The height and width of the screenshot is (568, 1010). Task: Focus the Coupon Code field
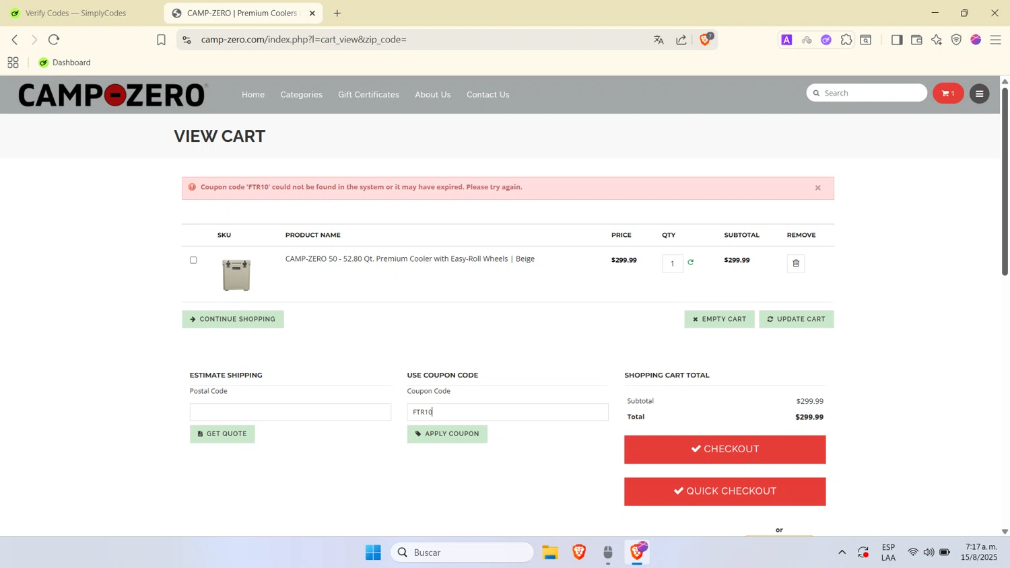coord(508,412)
